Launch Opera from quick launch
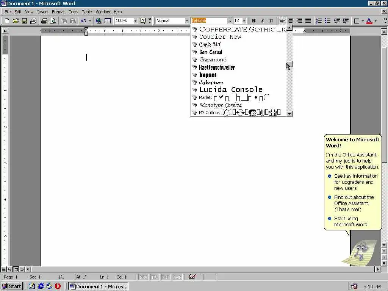Image resolution: width=388 pixels, height=291 pixels. pos(58,286)
